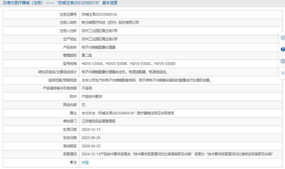Click the approval date 2024-12-13 in 批准日期 row
This screenshot has width=285, height=169.
pyautogui.click(x=91, y=129)
